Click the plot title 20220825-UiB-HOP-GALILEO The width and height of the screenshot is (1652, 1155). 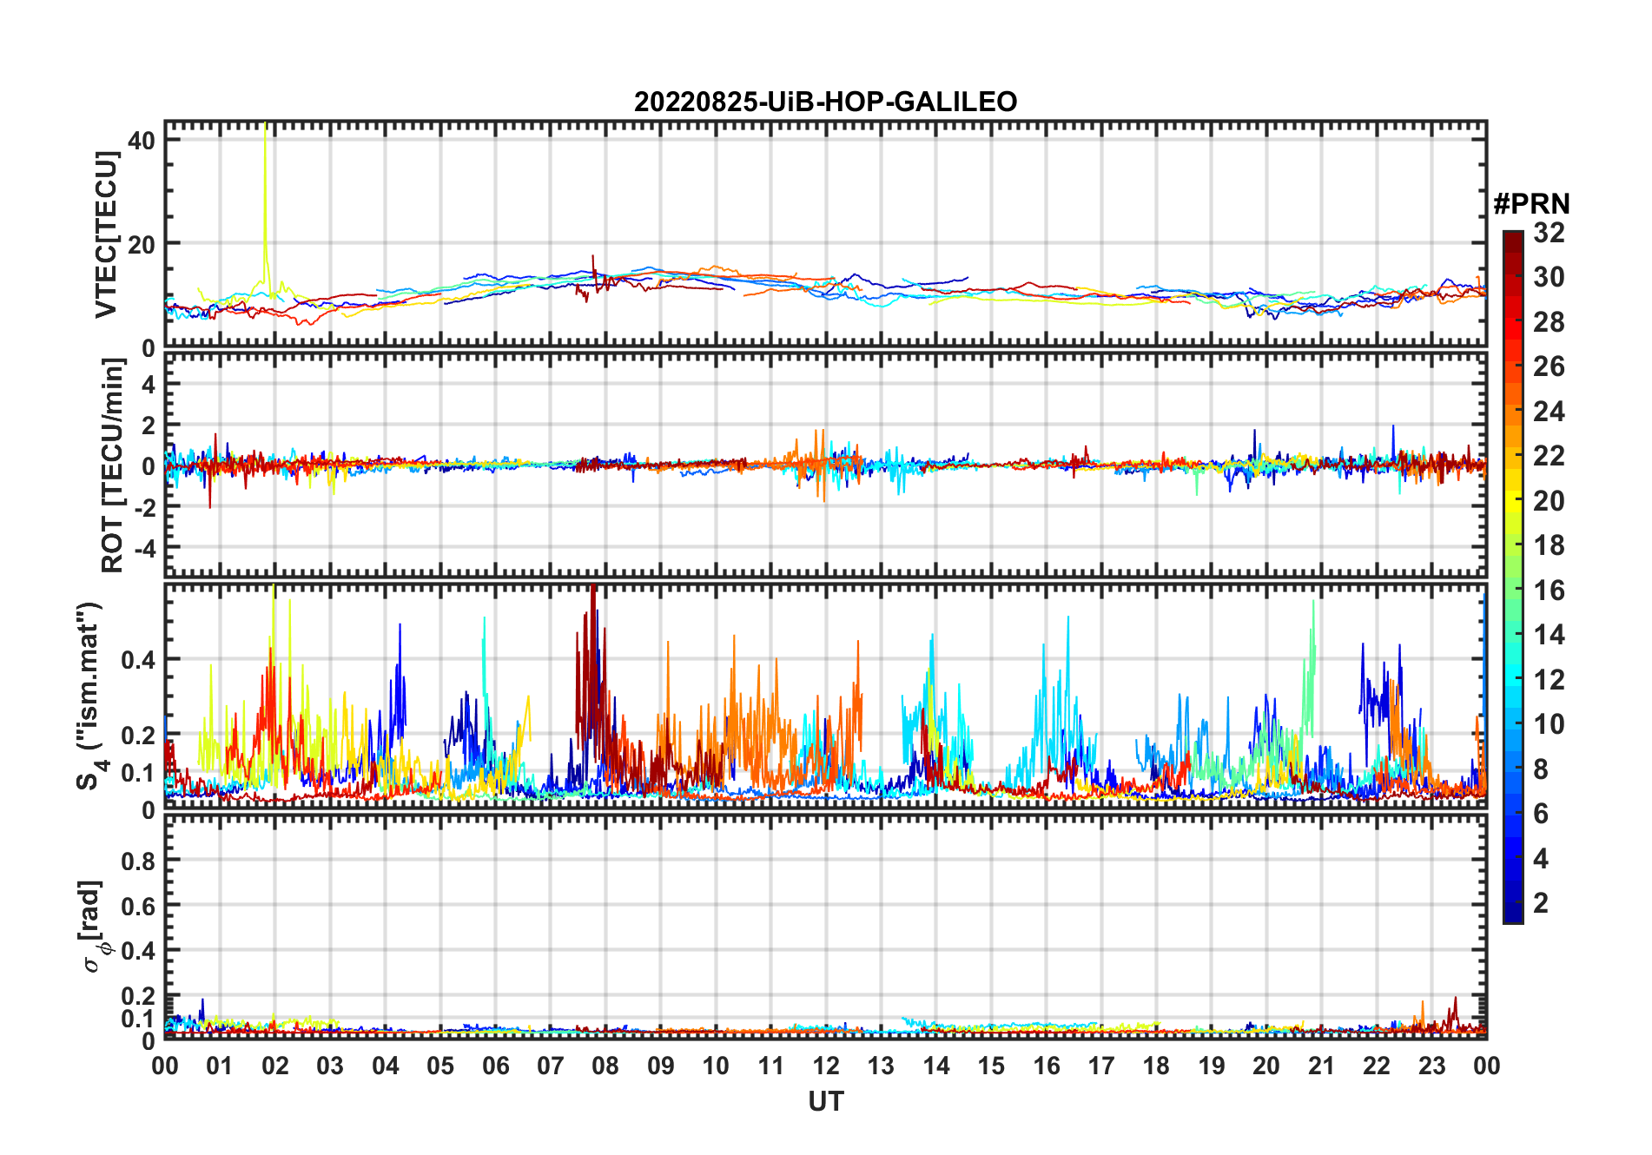(825, 102)
